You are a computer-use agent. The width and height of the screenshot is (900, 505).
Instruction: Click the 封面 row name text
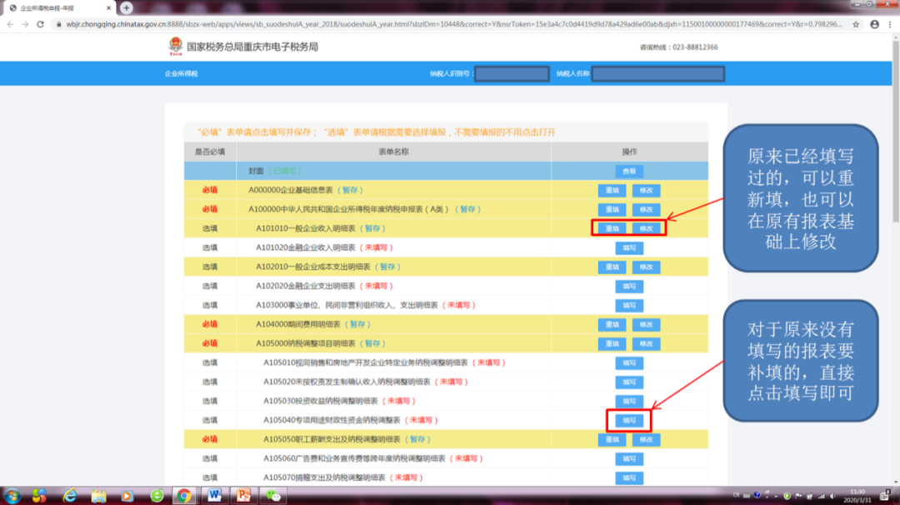tap(256, 171)
